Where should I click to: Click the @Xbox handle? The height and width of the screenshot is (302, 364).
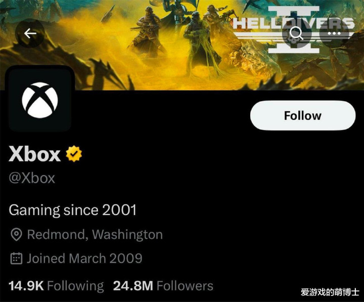point(32,178)
